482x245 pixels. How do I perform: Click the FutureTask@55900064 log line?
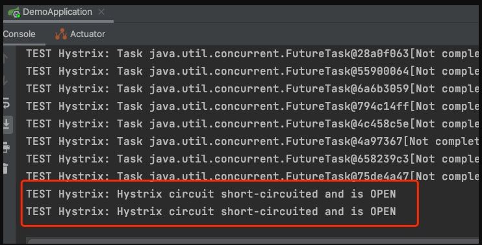pyautogui.click(x=252, y=71)
